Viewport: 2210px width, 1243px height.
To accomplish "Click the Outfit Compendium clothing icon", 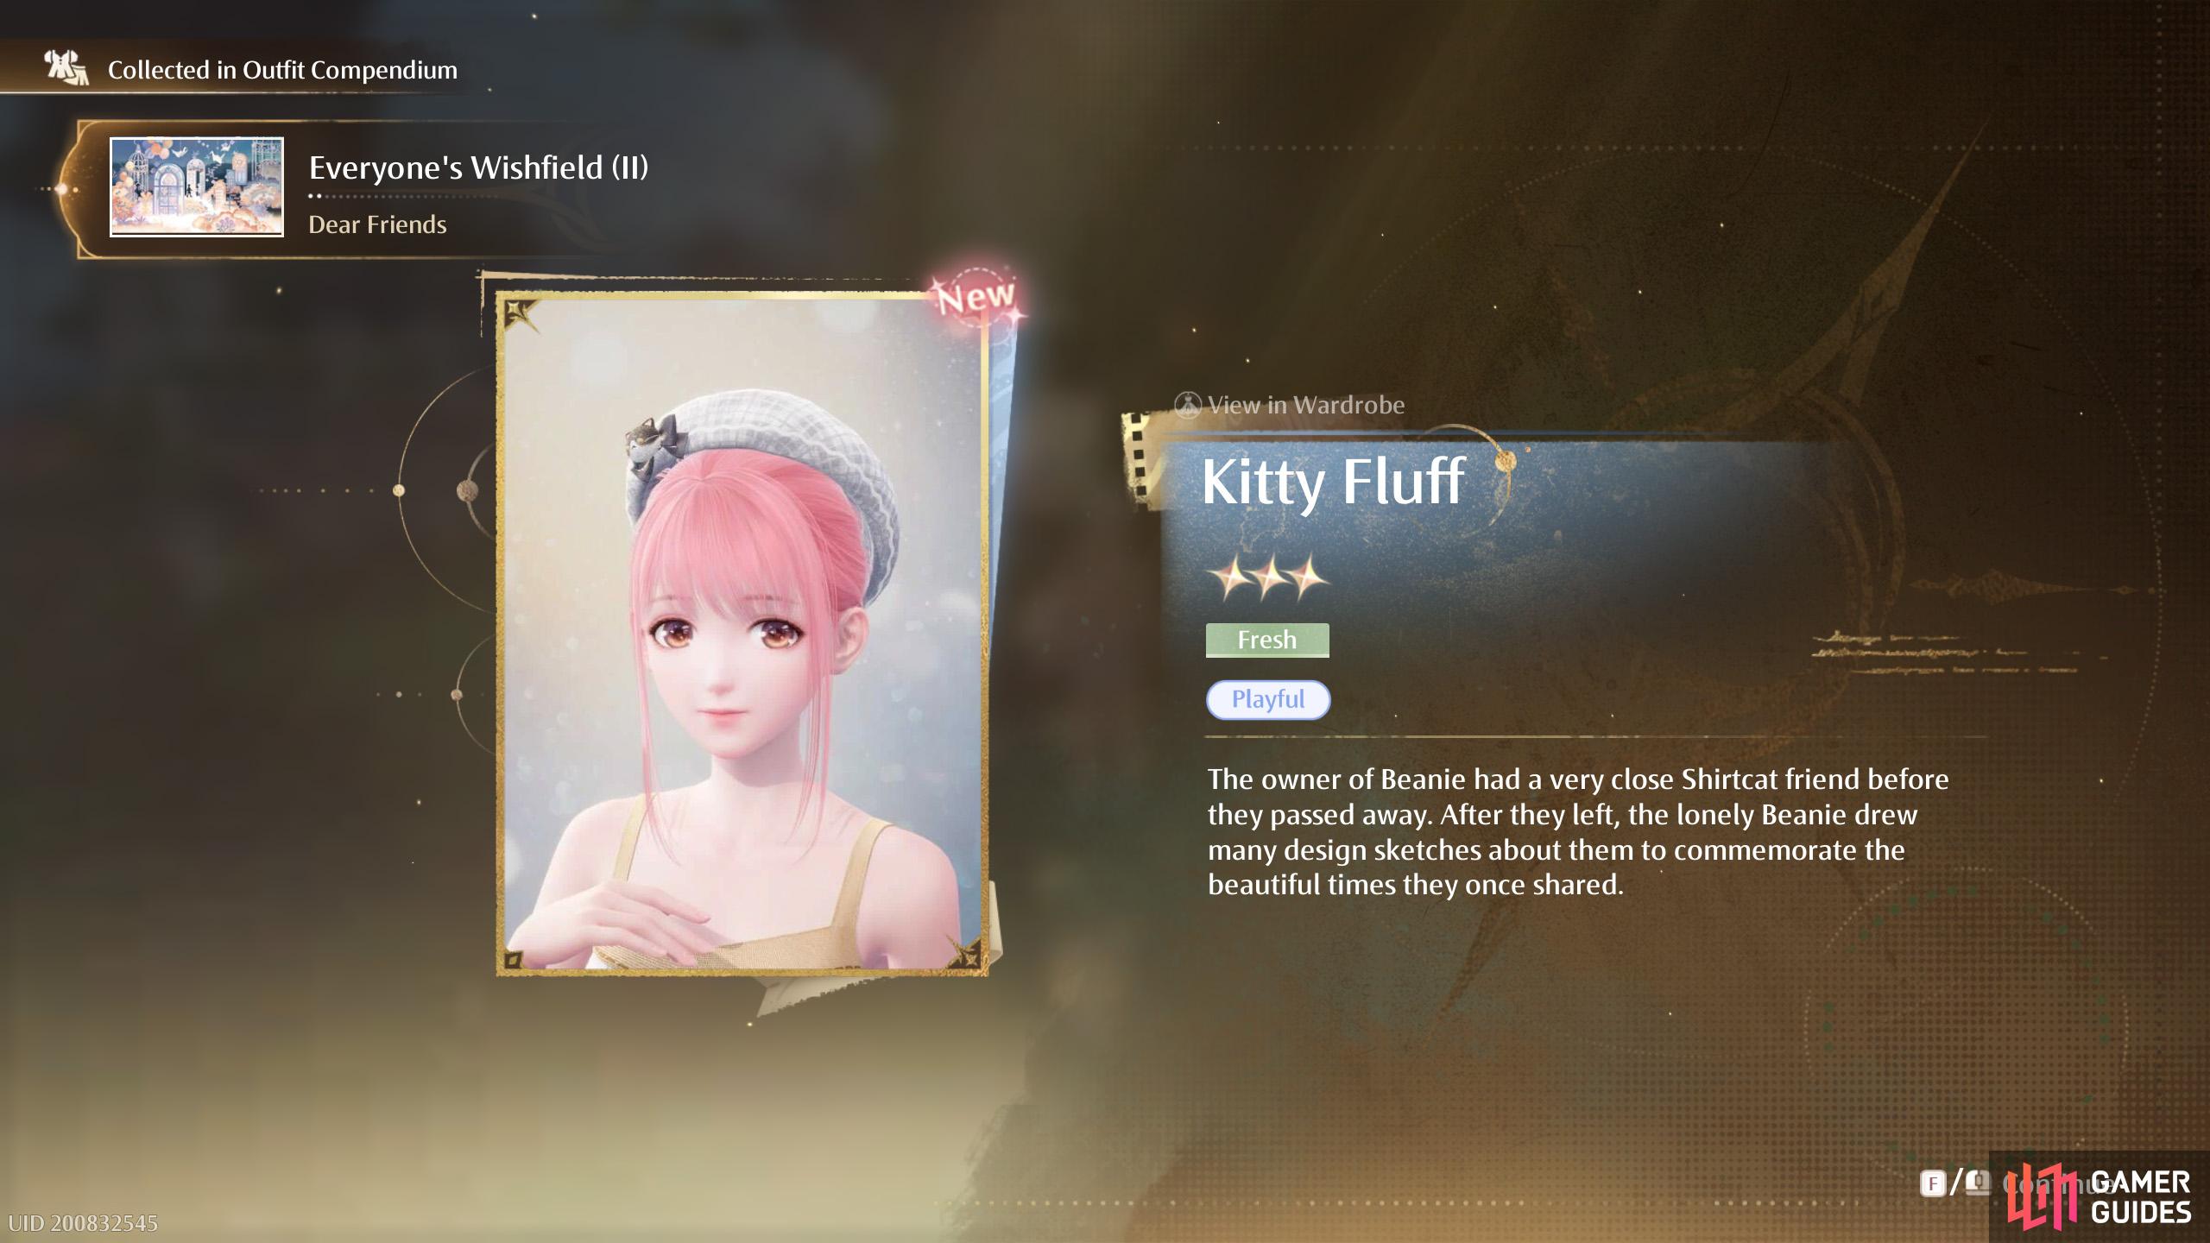I will (x=66, y=68).
